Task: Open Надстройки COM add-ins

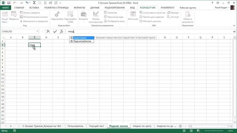Action: click(70, 17)
